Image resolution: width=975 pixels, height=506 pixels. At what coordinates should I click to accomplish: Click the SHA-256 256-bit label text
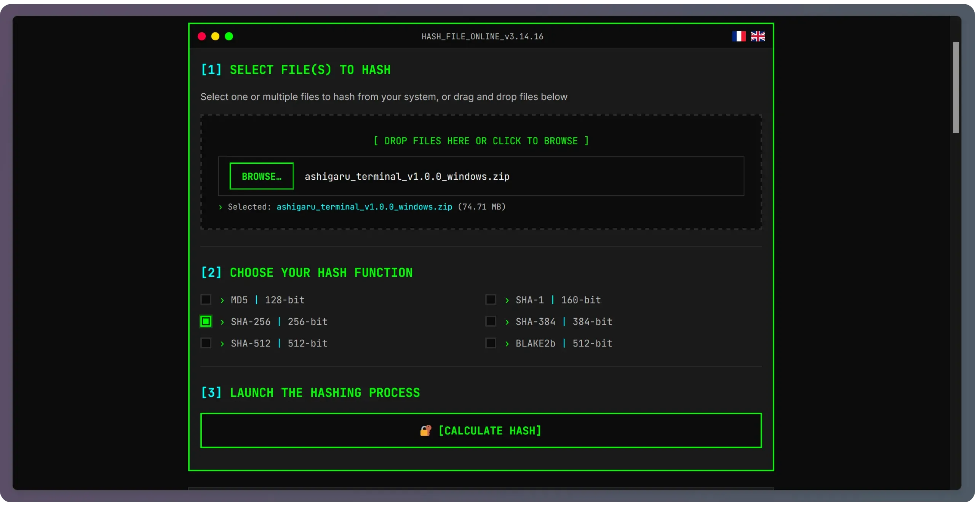[x=279, y=322]
